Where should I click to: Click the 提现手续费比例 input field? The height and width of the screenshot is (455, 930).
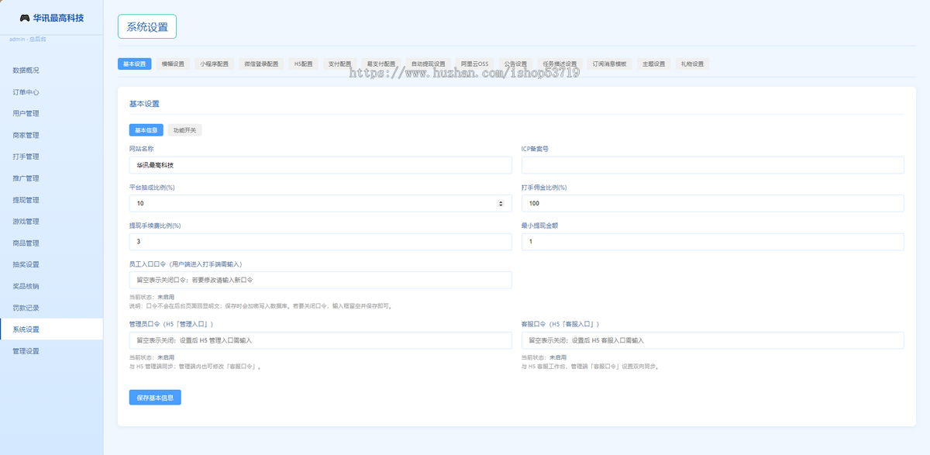coord(320,242)
